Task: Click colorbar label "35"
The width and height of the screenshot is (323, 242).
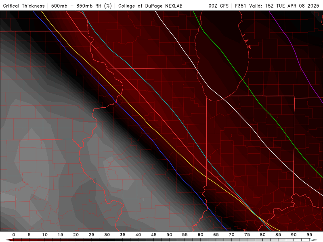Action: click(123, 235)
